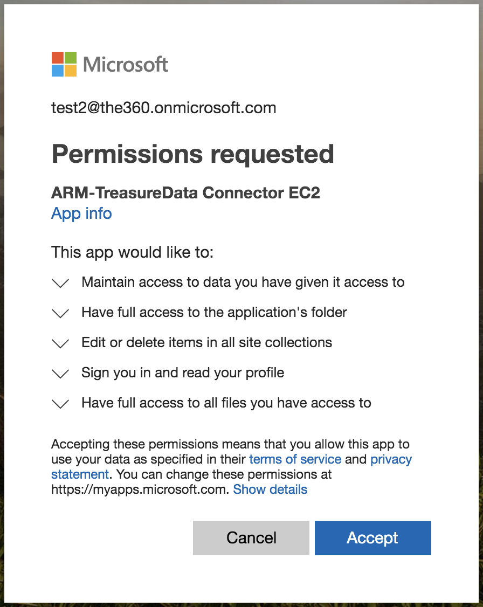Expand chevron for 'Edit or delete items'
483x607 pixels.
pyautogui.click(x=60, y=343)
